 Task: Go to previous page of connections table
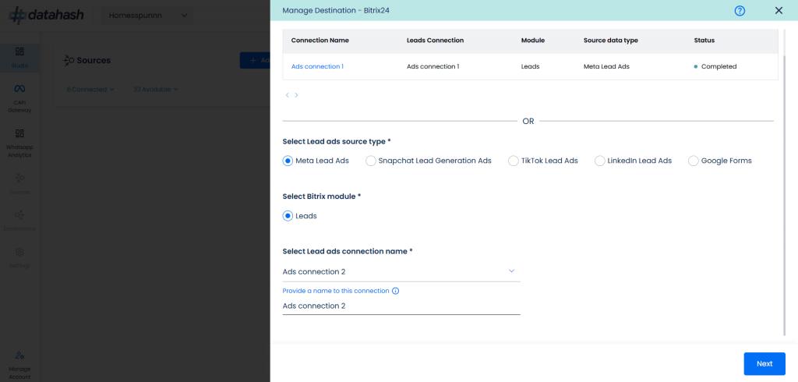pyautogui.click(x=287, y=95)
